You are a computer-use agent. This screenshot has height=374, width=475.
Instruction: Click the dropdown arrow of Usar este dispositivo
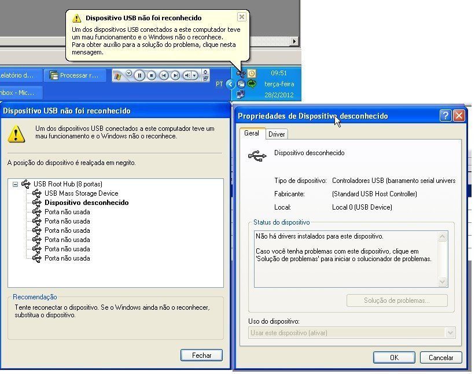450,333
